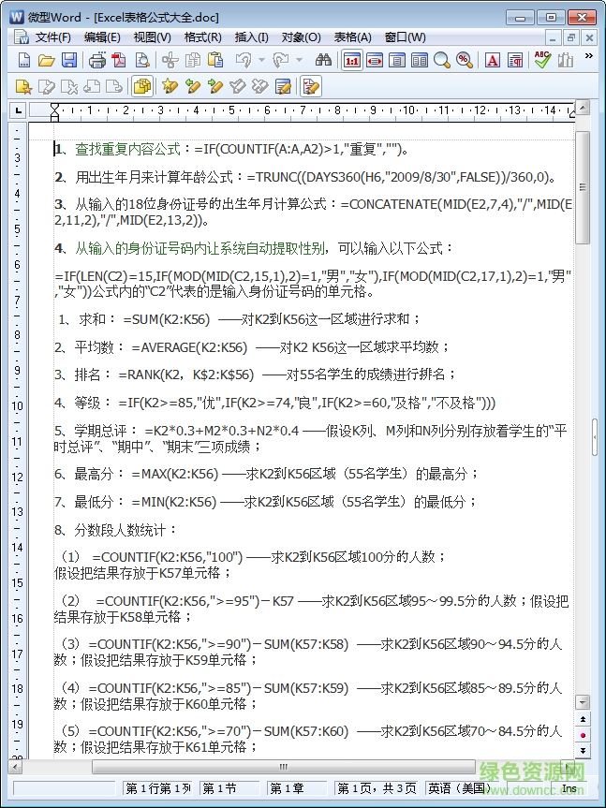The height and width of the screenshot is (808, 606).
Task: Click the L tab type selector on ruler
Action: pos(18,110)
